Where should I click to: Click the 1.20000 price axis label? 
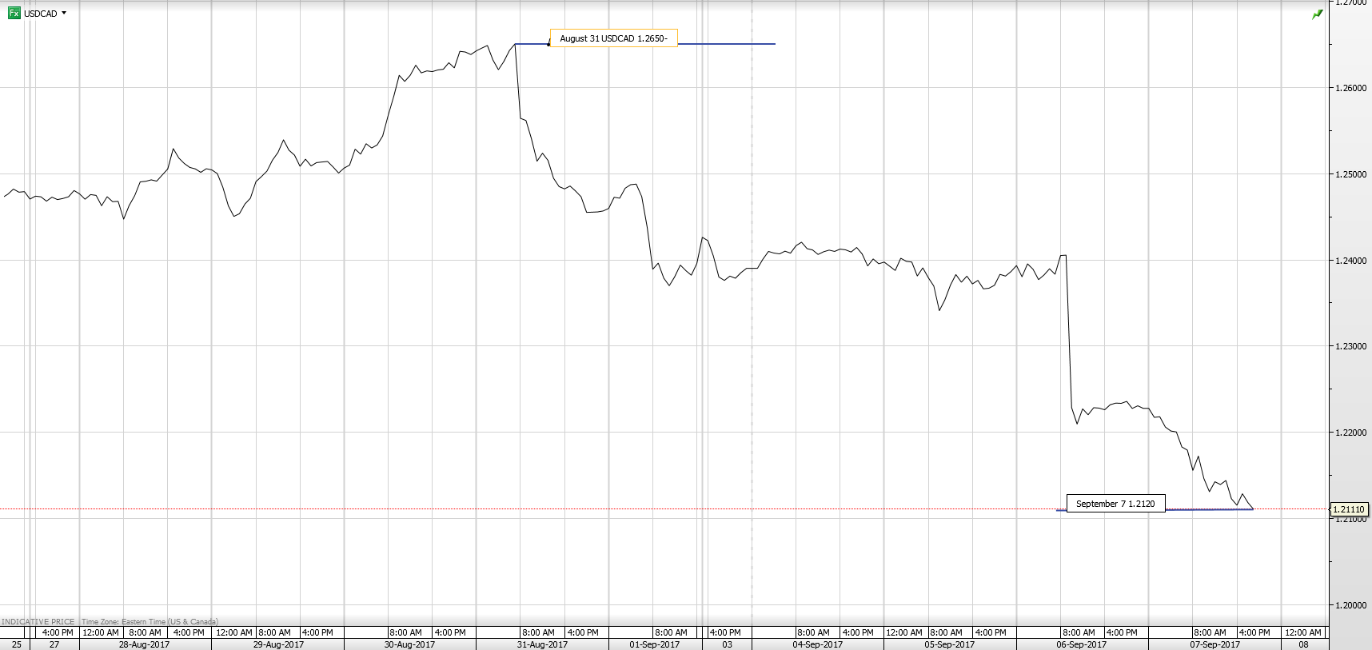(x=1350, y=605)
